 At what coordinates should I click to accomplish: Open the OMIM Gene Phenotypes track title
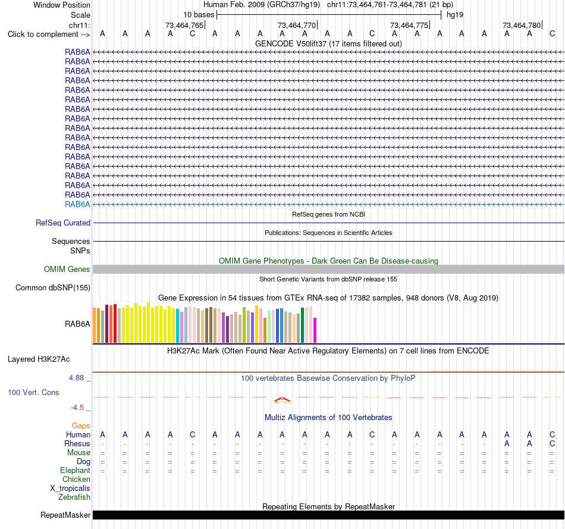[x=328, y=261]
